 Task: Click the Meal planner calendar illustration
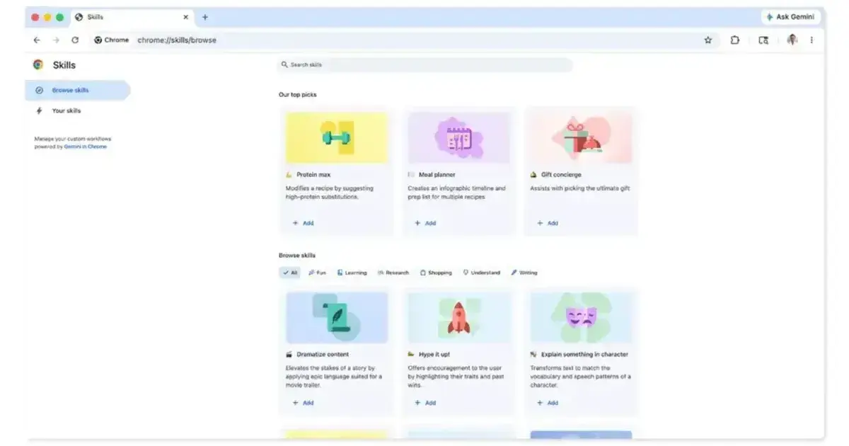[x=458, y=136]
